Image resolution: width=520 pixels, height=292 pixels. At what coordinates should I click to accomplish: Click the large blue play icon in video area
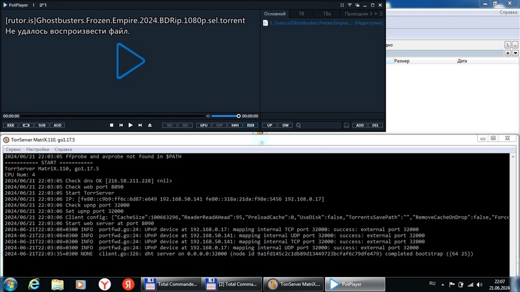click(131, 61)
